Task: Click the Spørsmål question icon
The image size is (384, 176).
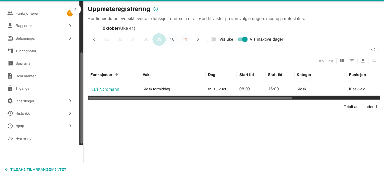Action: [x=10, y=63]
